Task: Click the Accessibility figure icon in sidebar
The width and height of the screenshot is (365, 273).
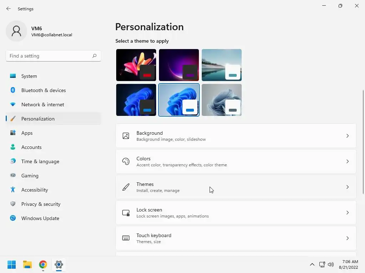Action: click(x=13, y=190)
